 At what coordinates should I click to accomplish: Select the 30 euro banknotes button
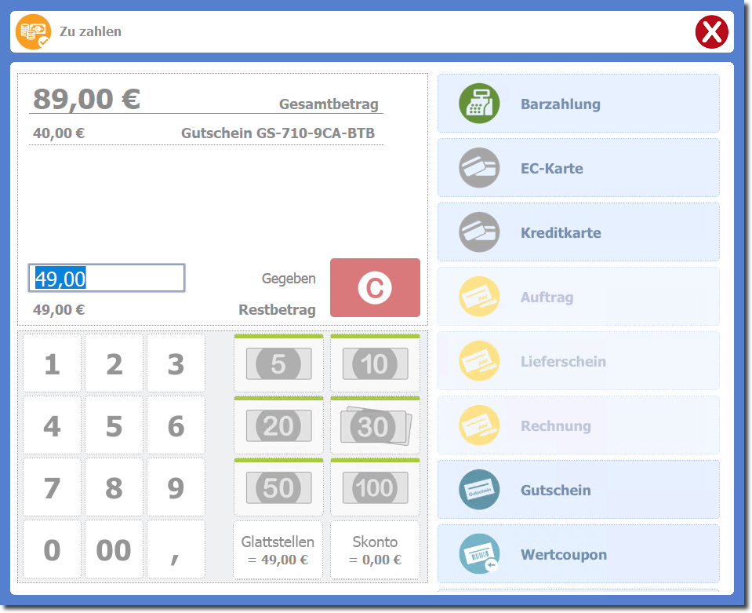tap(375, 426)
